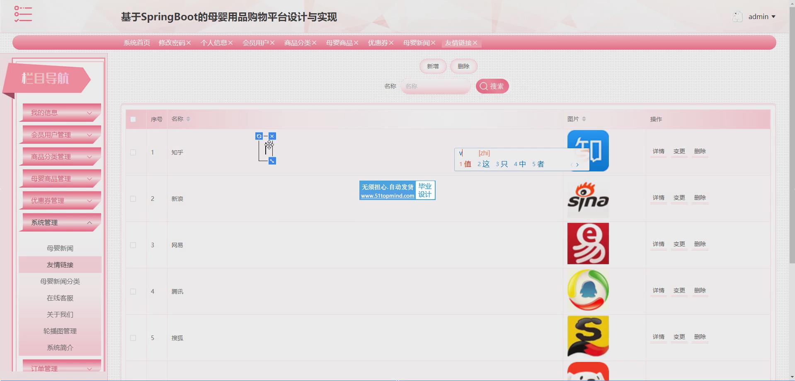The image size is (795, 381).
Task: Open the 知乎 logo image
Action: pyautogui.click(x=588, y=151)
